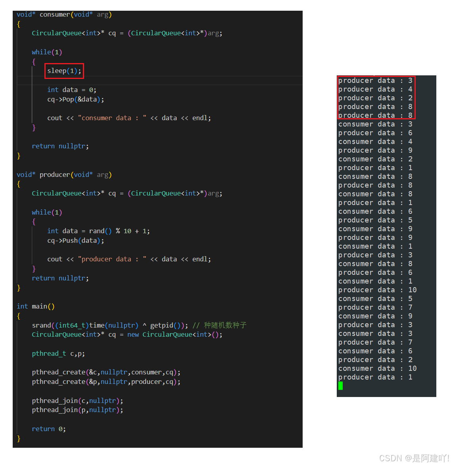Click the srand((int64_t)time(nullptr) ^ getpid()) line

point(110,326)
